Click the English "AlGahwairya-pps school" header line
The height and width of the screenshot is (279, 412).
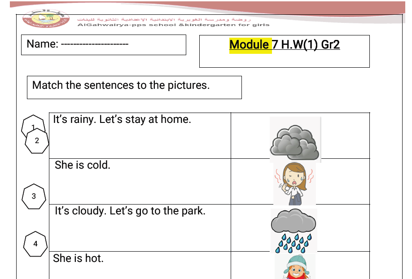click(173, 25)
